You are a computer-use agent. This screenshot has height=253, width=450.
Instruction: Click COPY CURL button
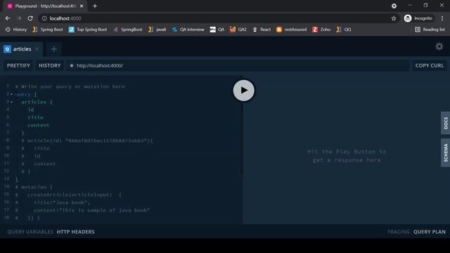(430, 65)
